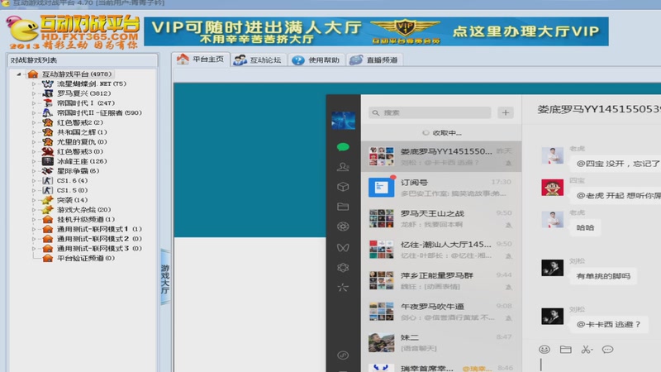Open the 罗马天王山之战 chat
The width and height of the screenshot is (661, 372).
point(440,218)
